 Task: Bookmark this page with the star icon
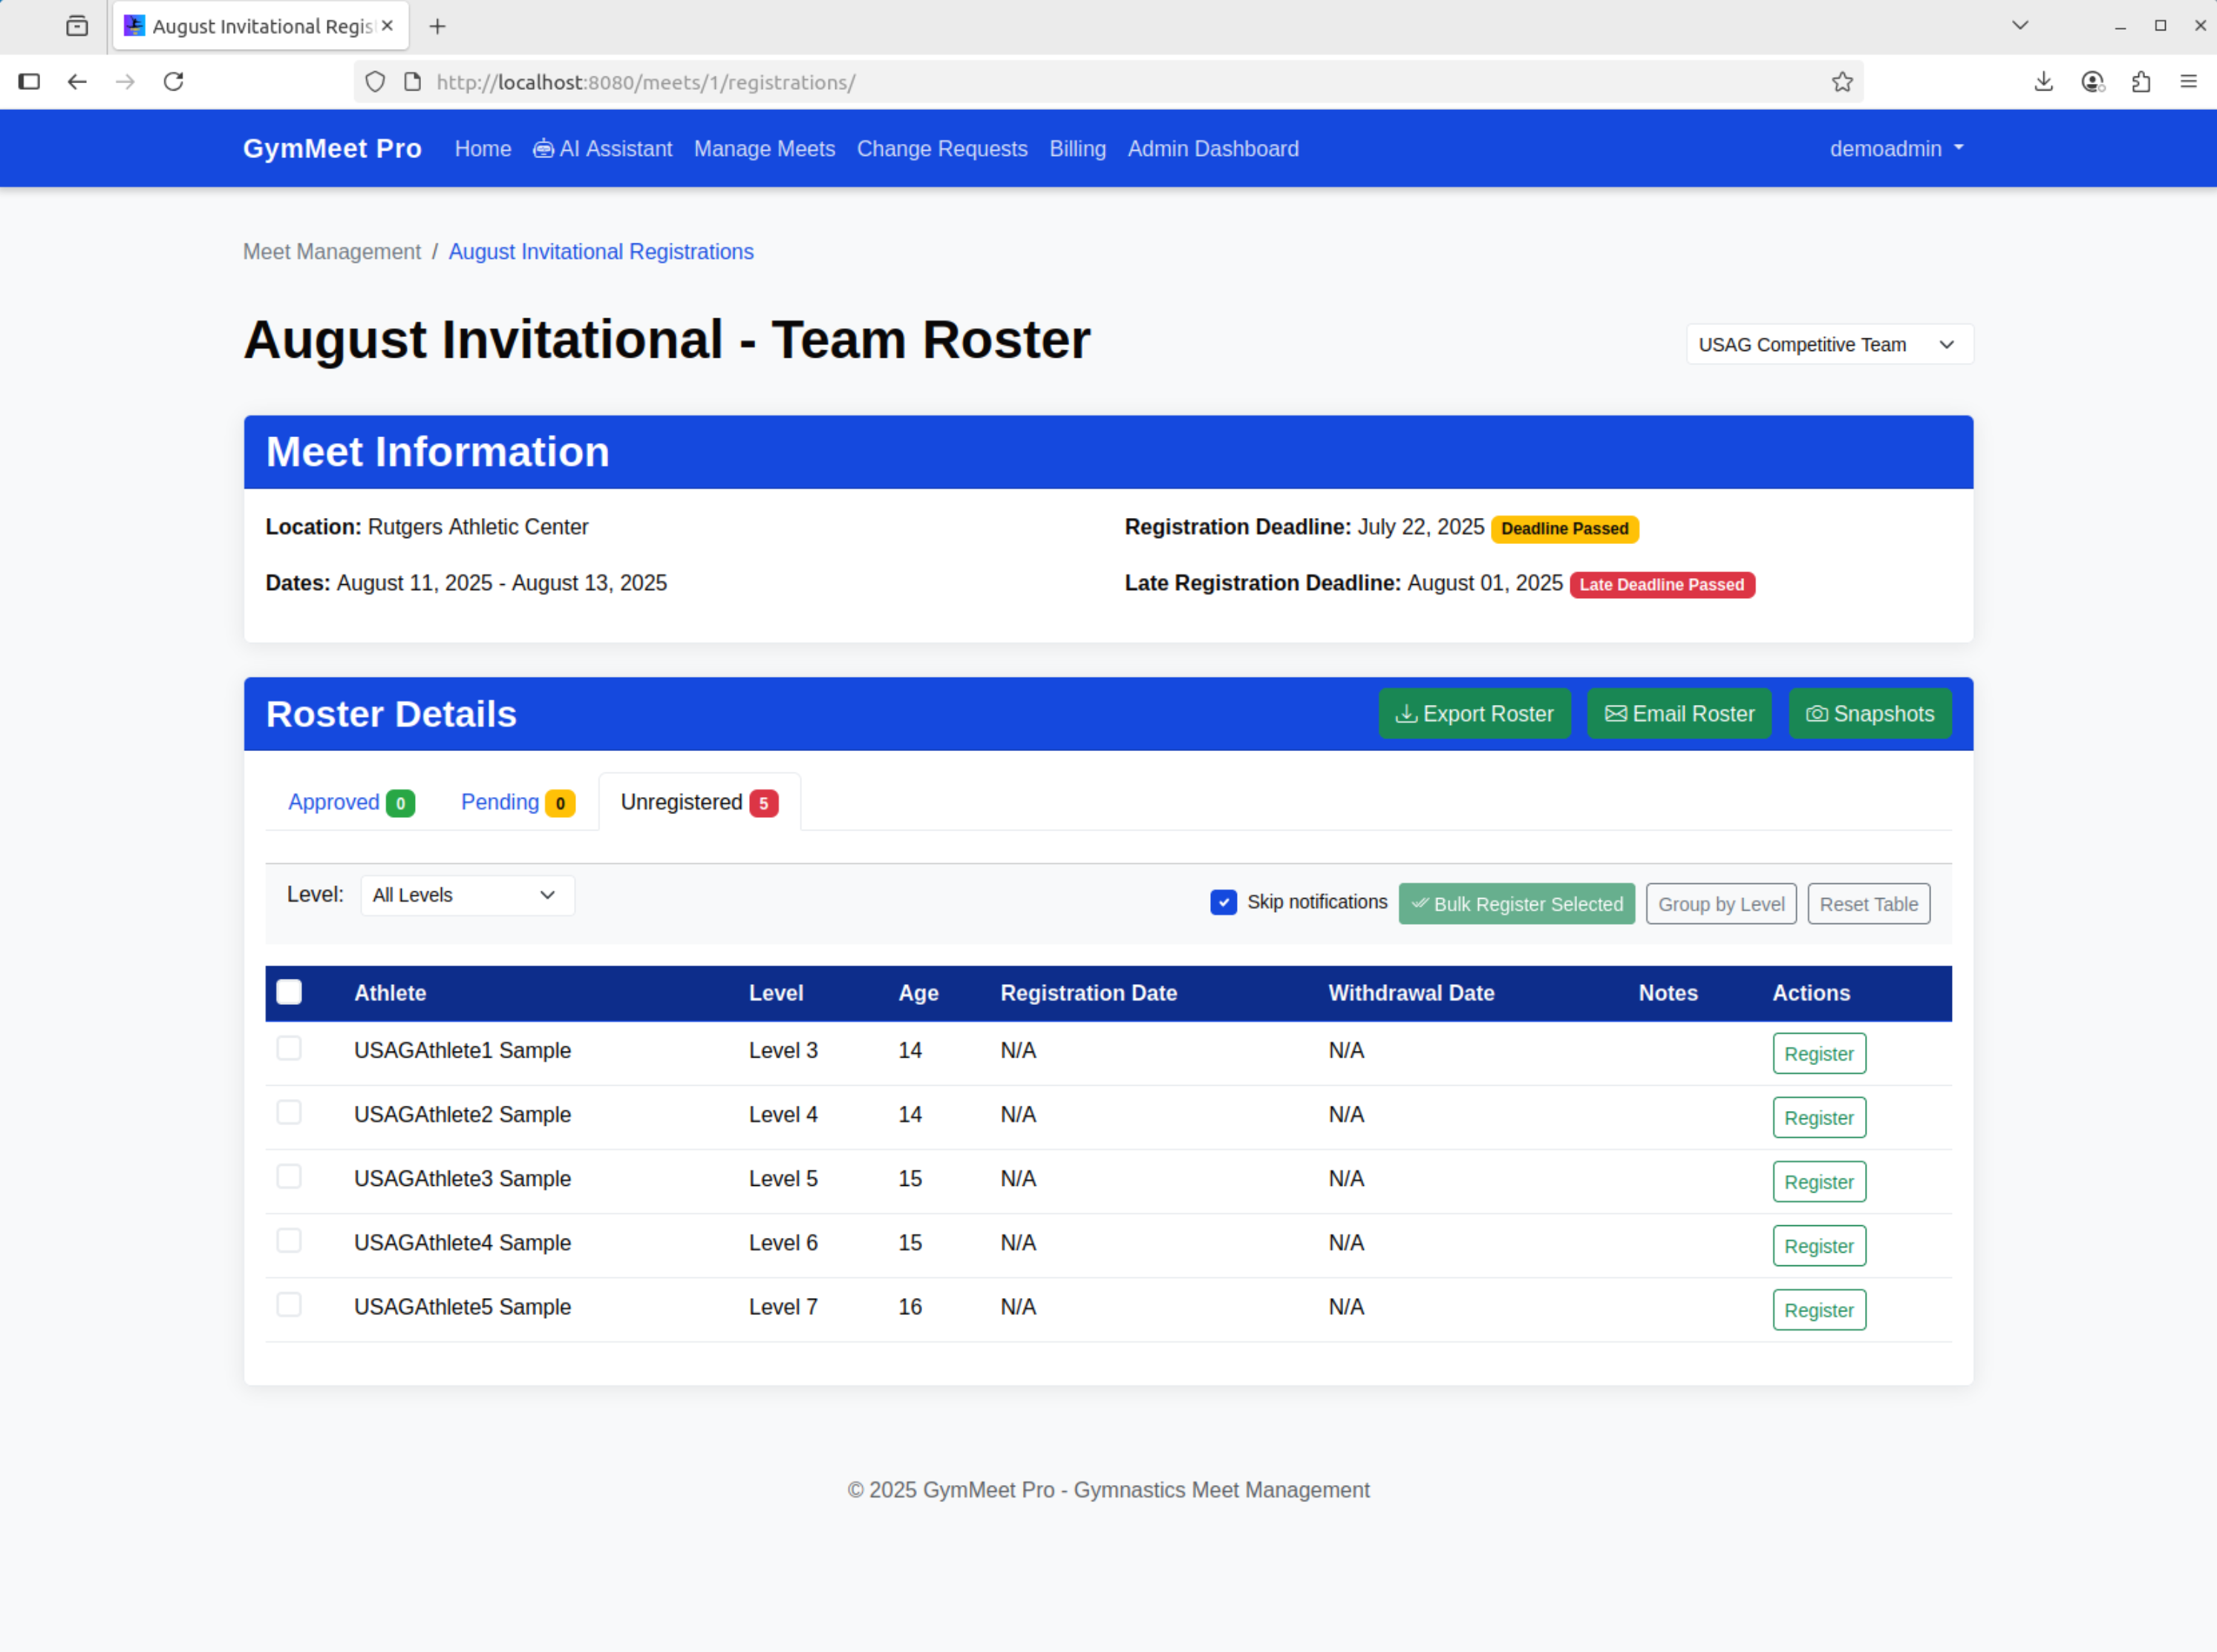pos(1842,82)
